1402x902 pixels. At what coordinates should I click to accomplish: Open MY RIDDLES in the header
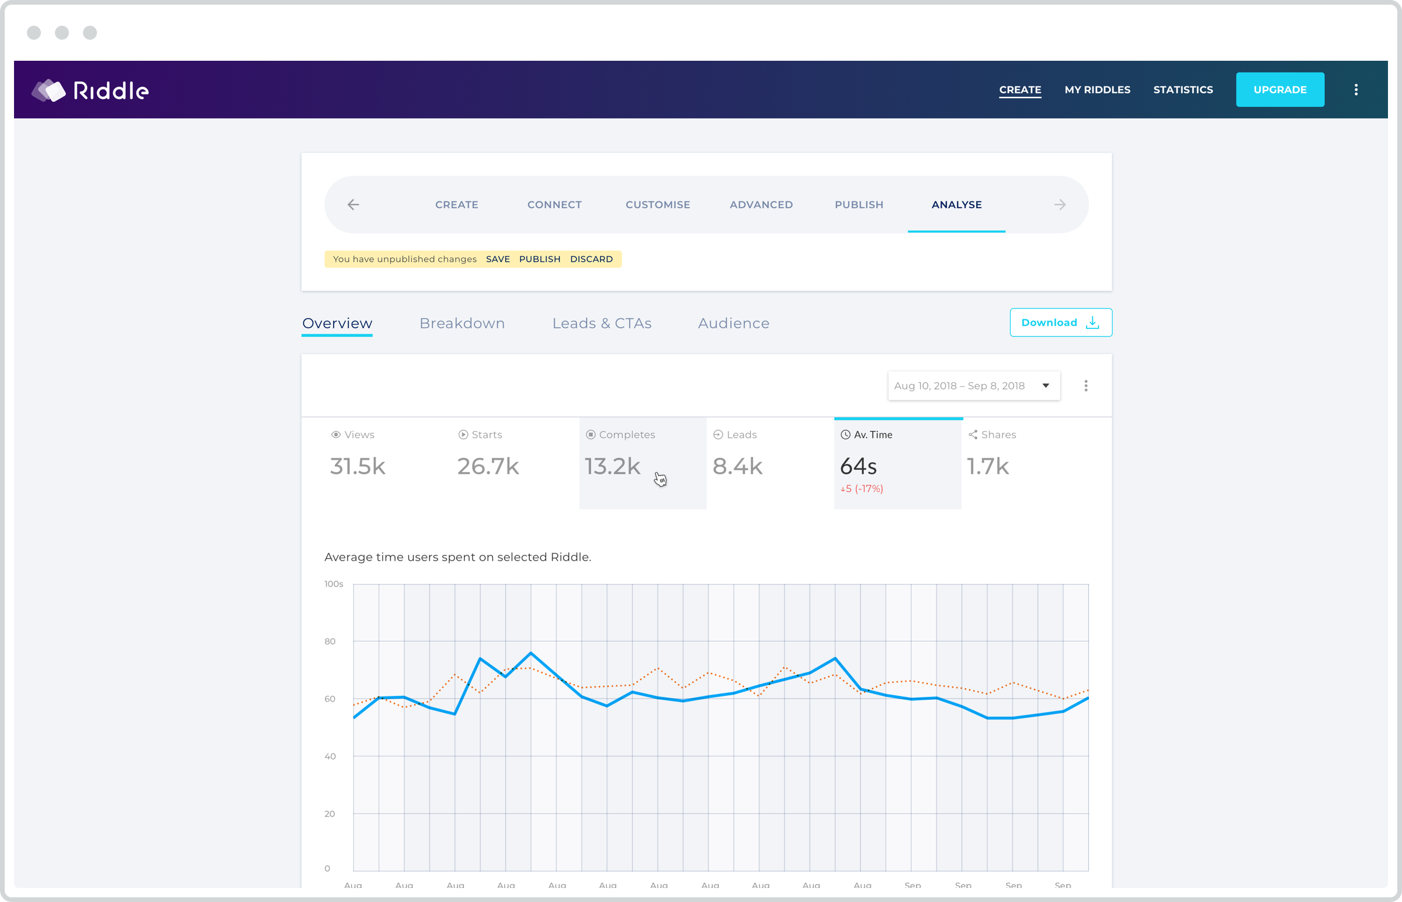pyautogui.click(x=1097, y=89)
